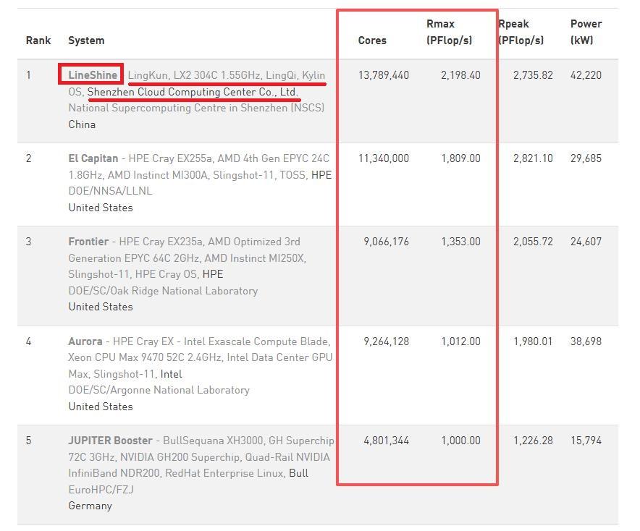
Task: Click DOE/SC/Oak Ridge National Laboratory link
Action: click(163, 291)
